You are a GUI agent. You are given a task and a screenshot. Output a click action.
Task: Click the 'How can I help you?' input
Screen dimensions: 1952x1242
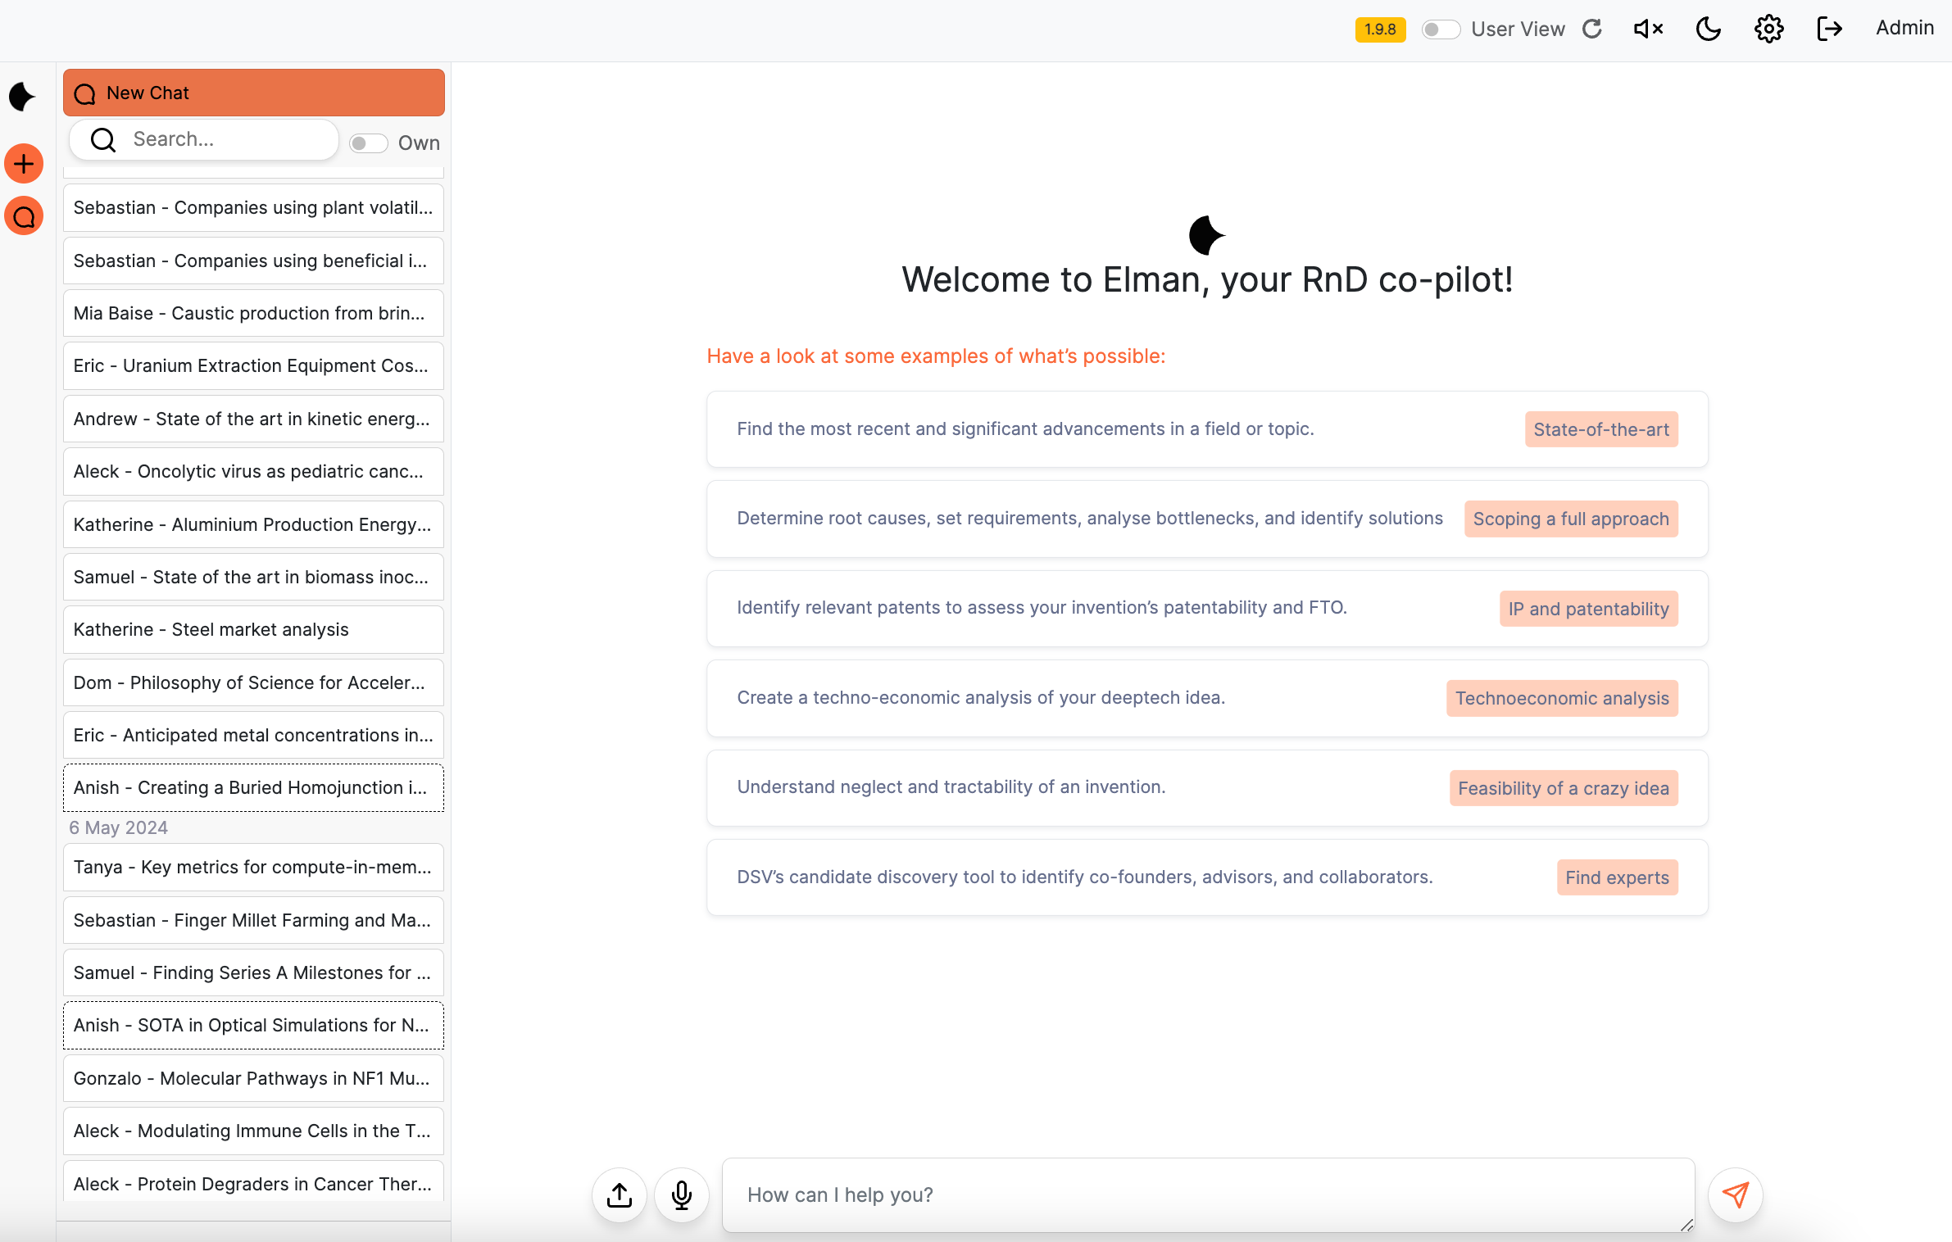click(1208, 1195)
